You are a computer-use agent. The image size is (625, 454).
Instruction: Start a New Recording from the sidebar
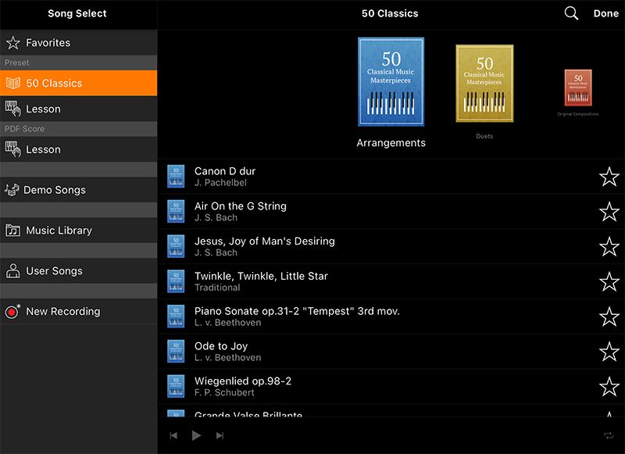tap(62, 311)
